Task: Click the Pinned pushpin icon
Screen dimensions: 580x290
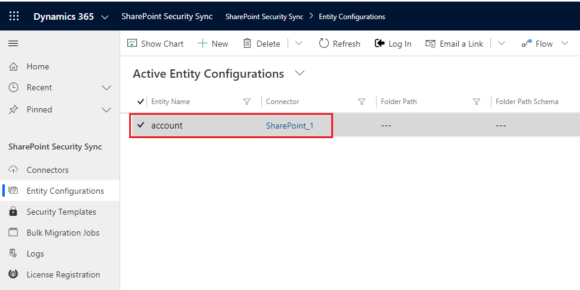Action: (x=13, y=109)
